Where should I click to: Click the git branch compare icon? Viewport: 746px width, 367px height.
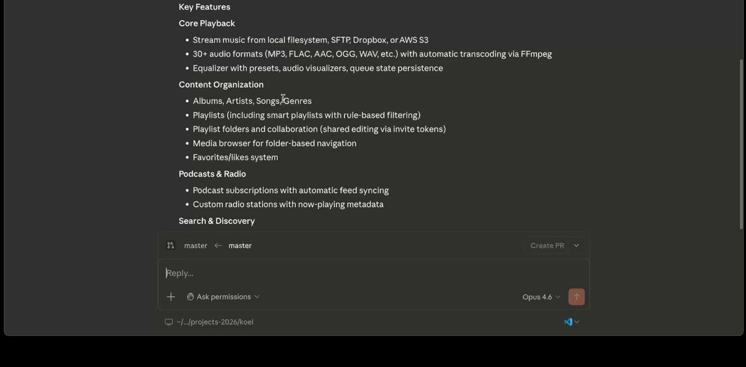[170, 246]
